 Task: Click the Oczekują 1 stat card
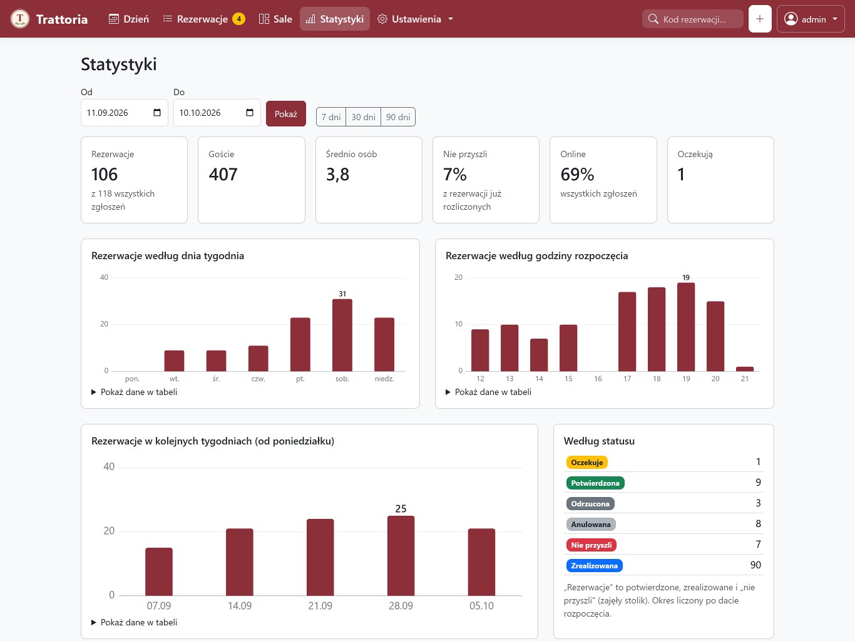720,180
